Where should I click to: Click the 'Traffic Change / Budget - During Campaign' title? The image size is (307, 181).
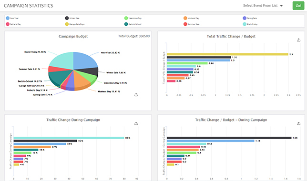[231, 120]
